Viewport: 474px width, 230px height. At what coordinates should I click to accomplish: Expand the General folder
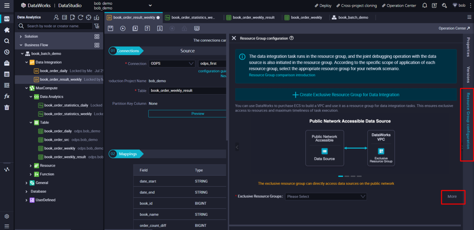26,183
